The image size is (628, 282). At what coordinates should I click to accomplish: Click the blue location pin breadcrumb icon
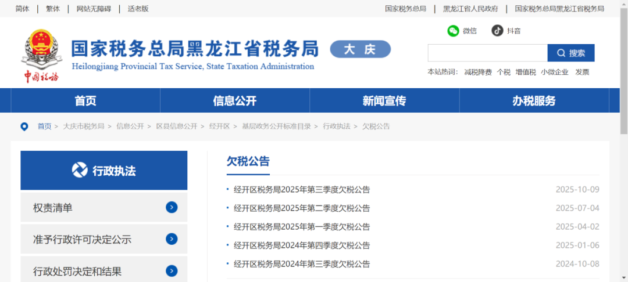24,126
